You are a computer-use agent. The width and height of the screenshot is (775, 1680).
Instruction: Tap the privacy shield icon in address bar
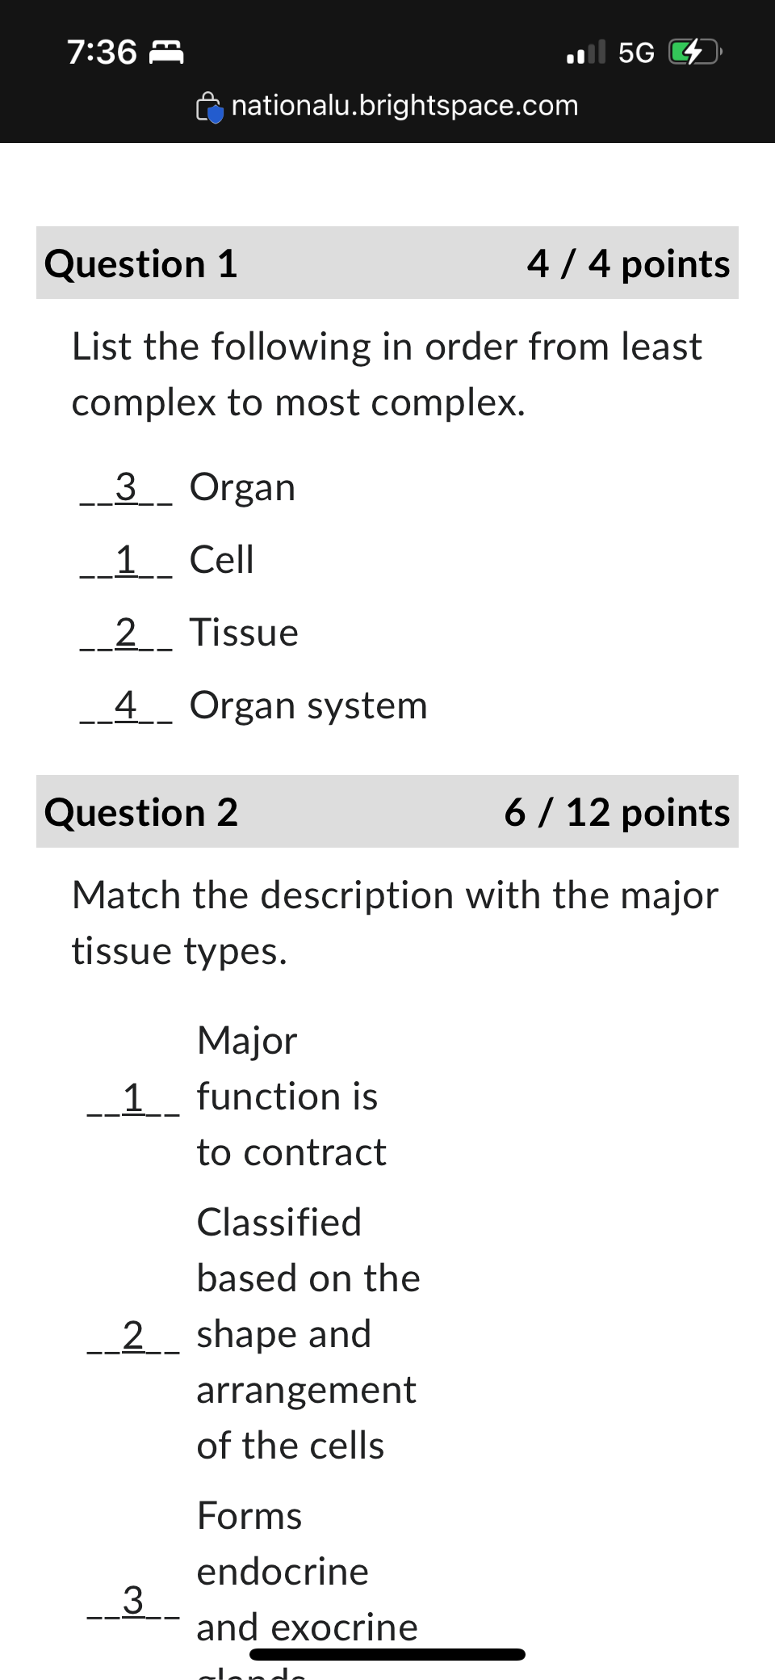point(209,106)
